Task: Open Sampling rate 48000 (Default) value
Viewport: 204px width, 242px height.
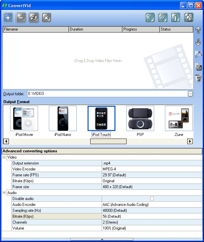Action: click(x=152, y=210)
